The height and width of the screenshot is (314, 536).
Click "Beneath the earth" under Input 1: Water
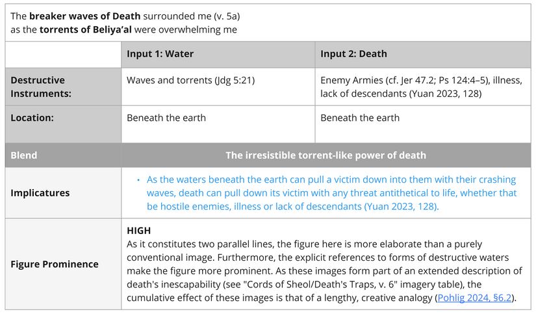pos(166,118)
